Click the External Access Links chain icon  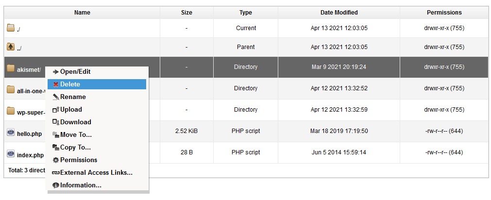tap(56, 173)
